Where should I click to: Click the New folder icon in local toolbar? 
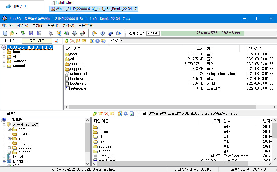101,113
